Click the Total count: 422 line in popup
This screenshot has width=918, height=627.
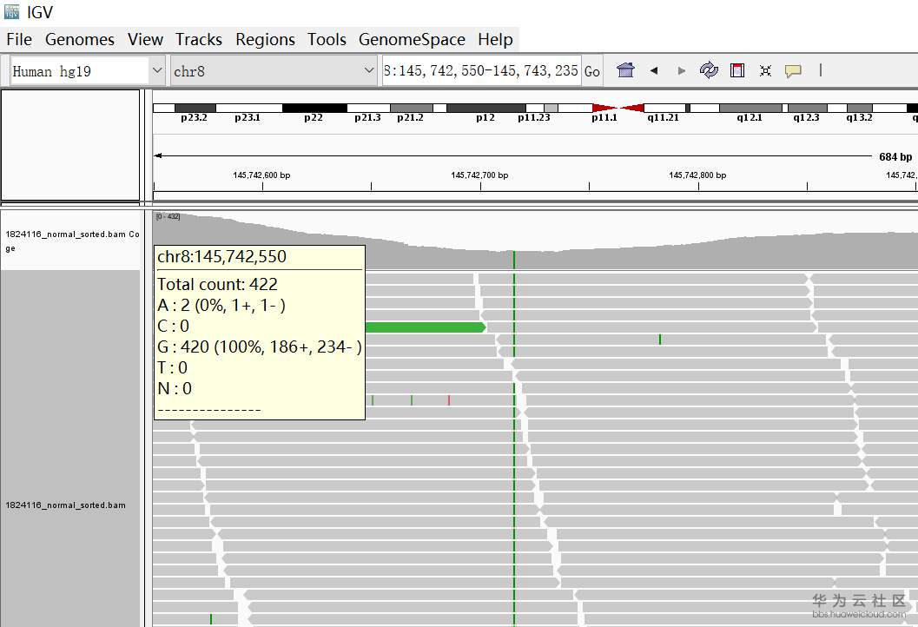(217, 285)
